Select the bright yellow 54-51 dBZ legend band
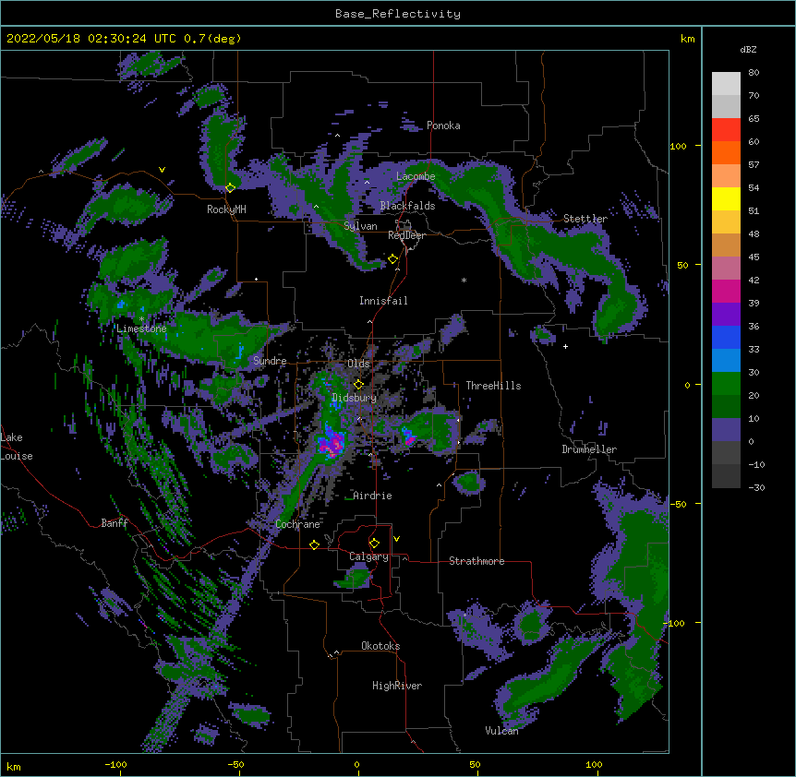Screen dimensions: 796x777 click(726, 198)
